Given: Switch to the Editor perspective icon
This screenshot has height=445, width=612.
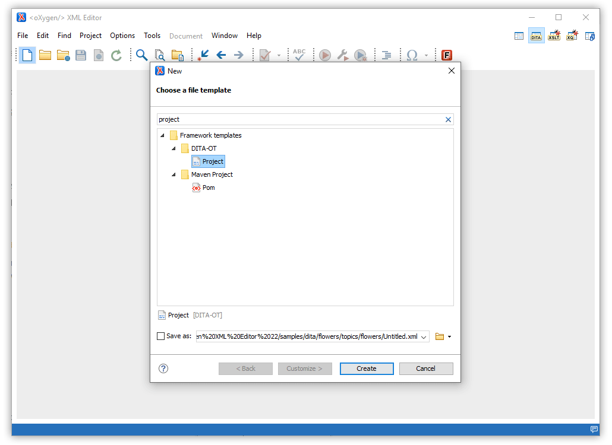Looking at the screenshot, I should [519, 36].
